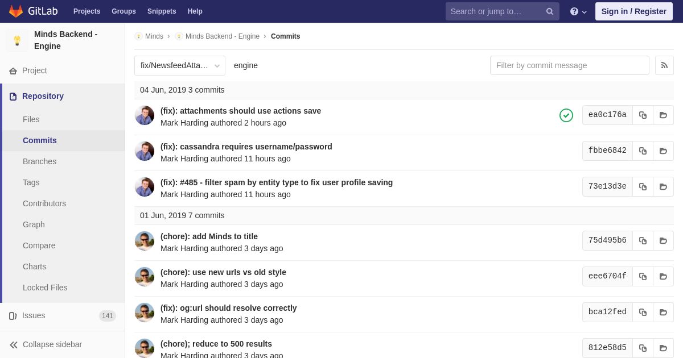Open the fix/NewsfeedAtta… branch dropdown

tap(180, 65)
